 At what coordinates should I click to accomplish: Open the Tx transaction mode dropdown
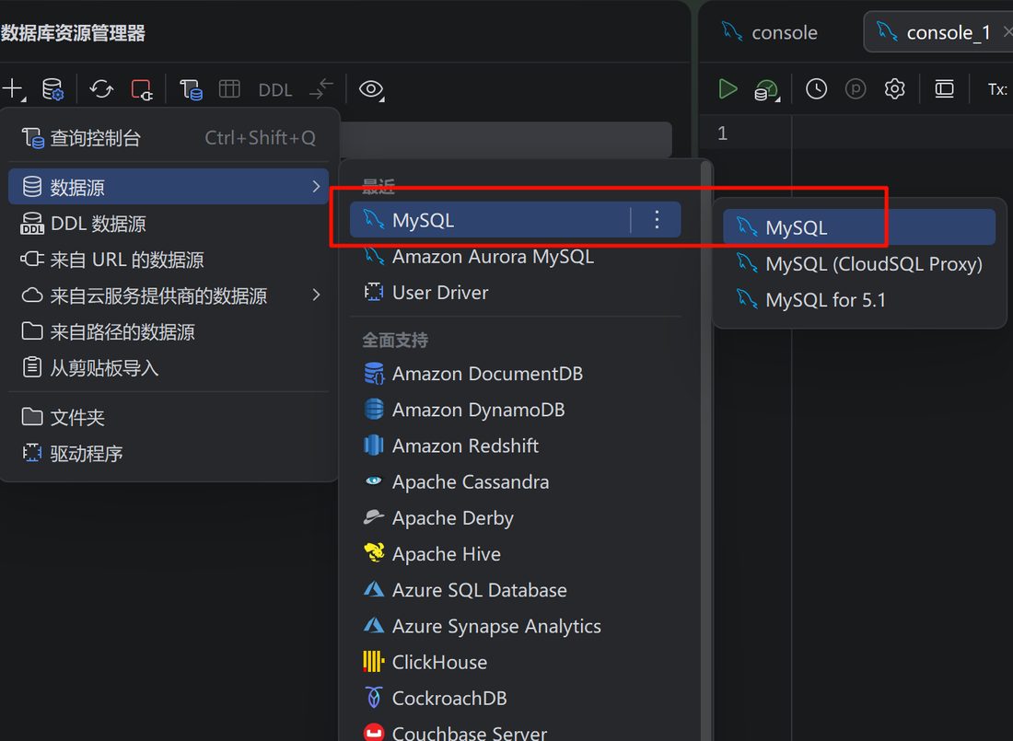[x=997, y=89]
